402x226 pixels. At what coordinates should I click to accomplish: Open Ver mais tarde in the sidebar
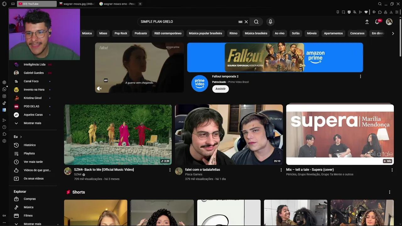(33, 162)
